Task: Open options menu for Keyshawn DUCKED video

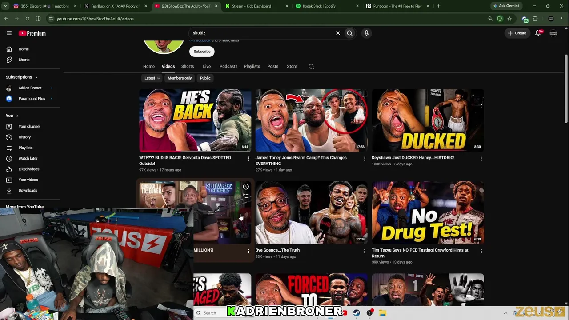Action: [x=481, y=159]
